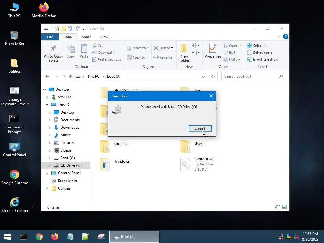The height and width of the screenshot is (243, 324).
Task: Open the New item dropdown icon
Action: click(x=196, y=45)
